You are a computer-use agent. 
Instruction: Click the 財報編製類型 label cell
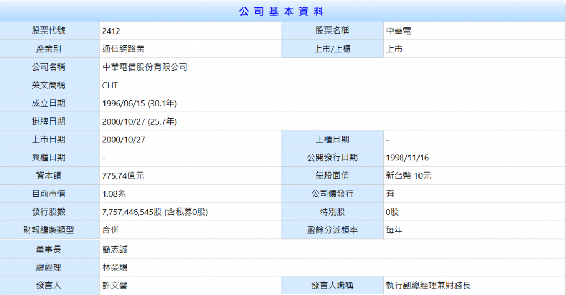(50, 230)
